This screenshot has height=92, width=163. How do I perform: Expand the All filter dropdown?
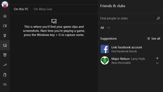[105, 28]
